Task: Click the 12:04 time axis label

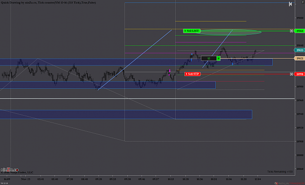Action: click(x=258, y=179)
